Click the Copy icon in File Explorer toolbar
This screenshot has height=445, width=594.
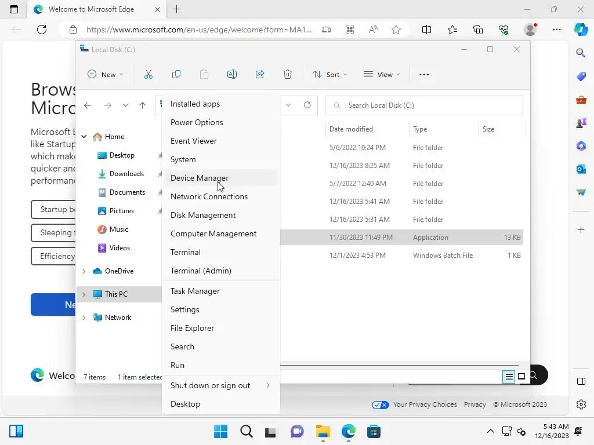pyautogui.click(x=176, y=75)
